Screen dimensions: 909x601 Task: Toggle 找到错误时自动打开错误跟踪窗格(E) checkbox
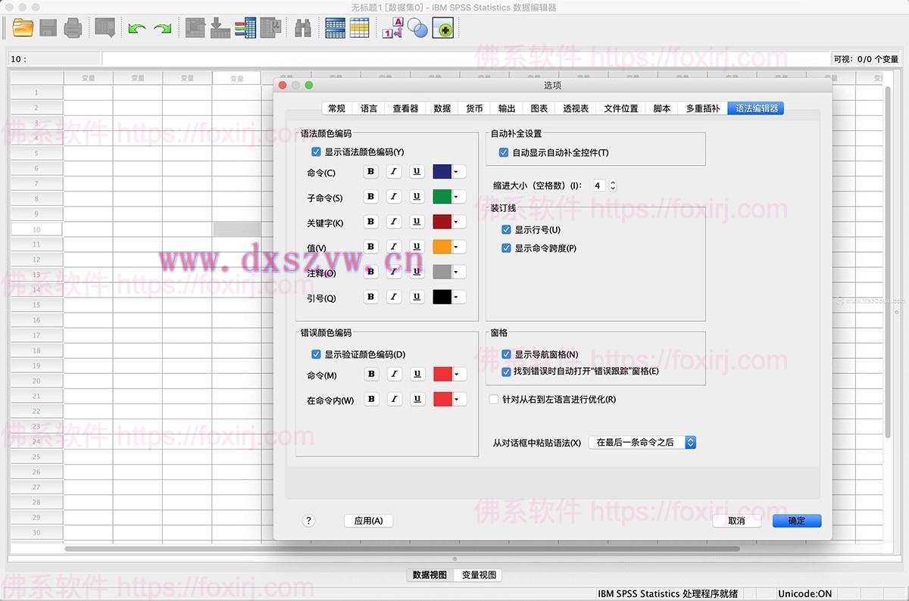click(507, 372)
